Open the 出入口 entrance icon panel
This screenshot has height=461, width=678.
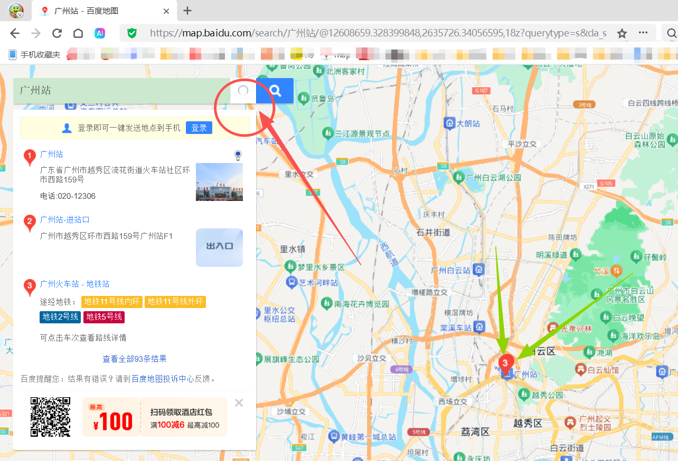(x=219, y=247)
